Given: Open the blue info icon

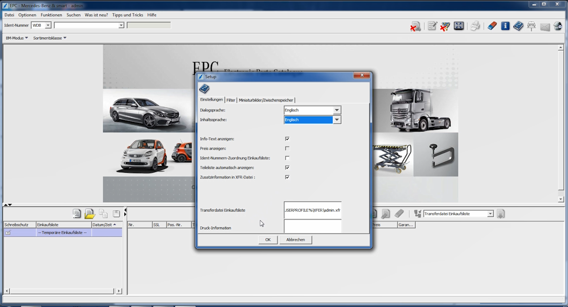Looking at the screenshot, I should click(505, 26).
